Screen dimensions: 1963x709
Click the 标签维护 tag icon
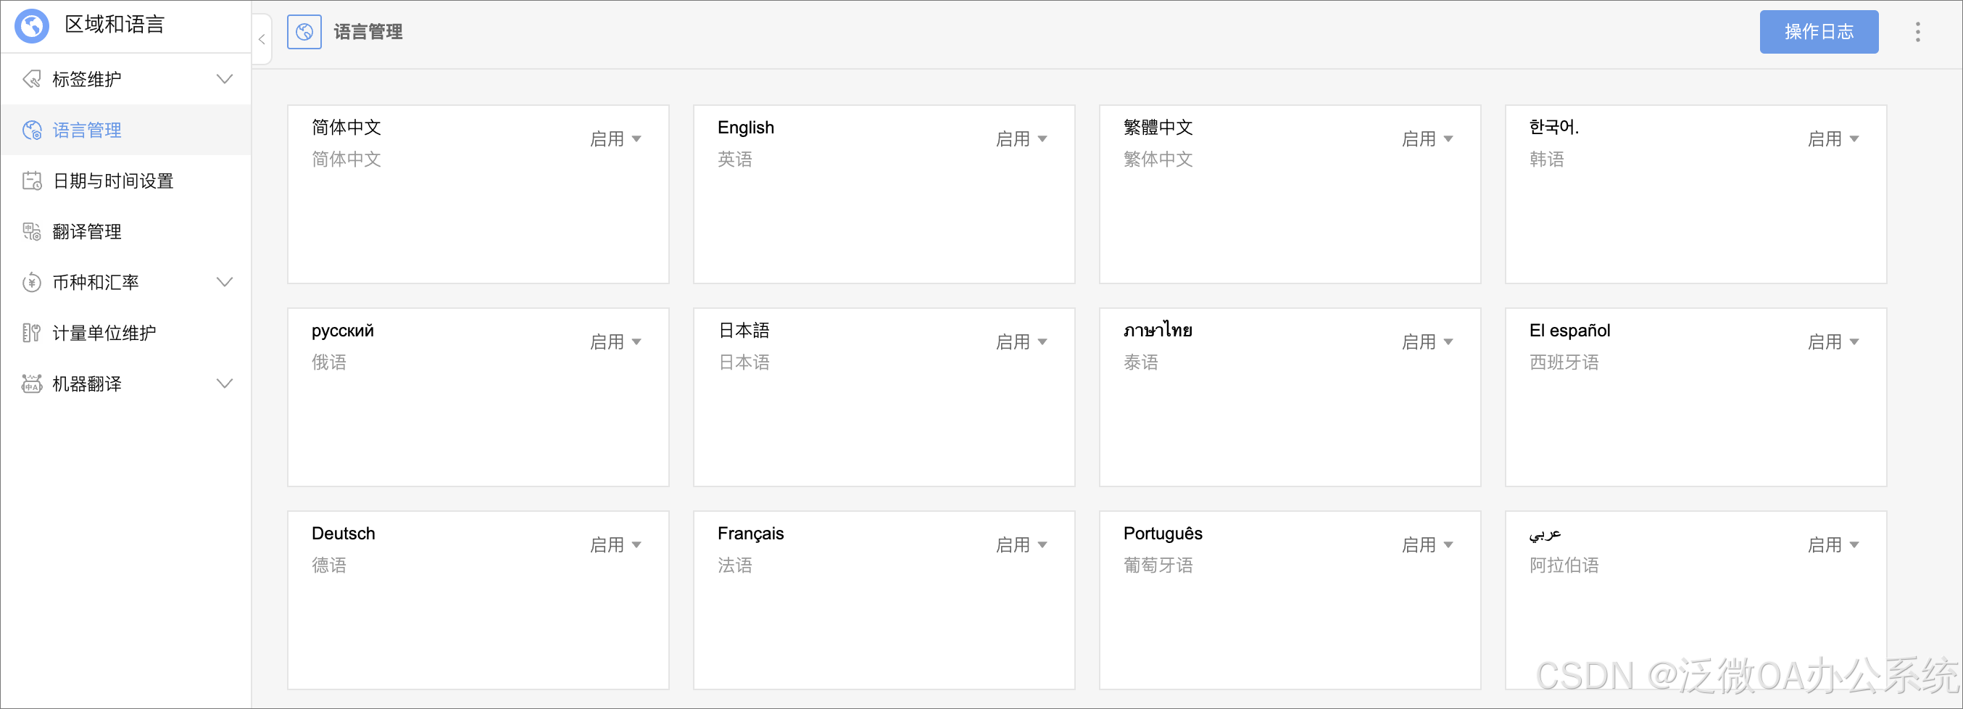click(32, 79)
